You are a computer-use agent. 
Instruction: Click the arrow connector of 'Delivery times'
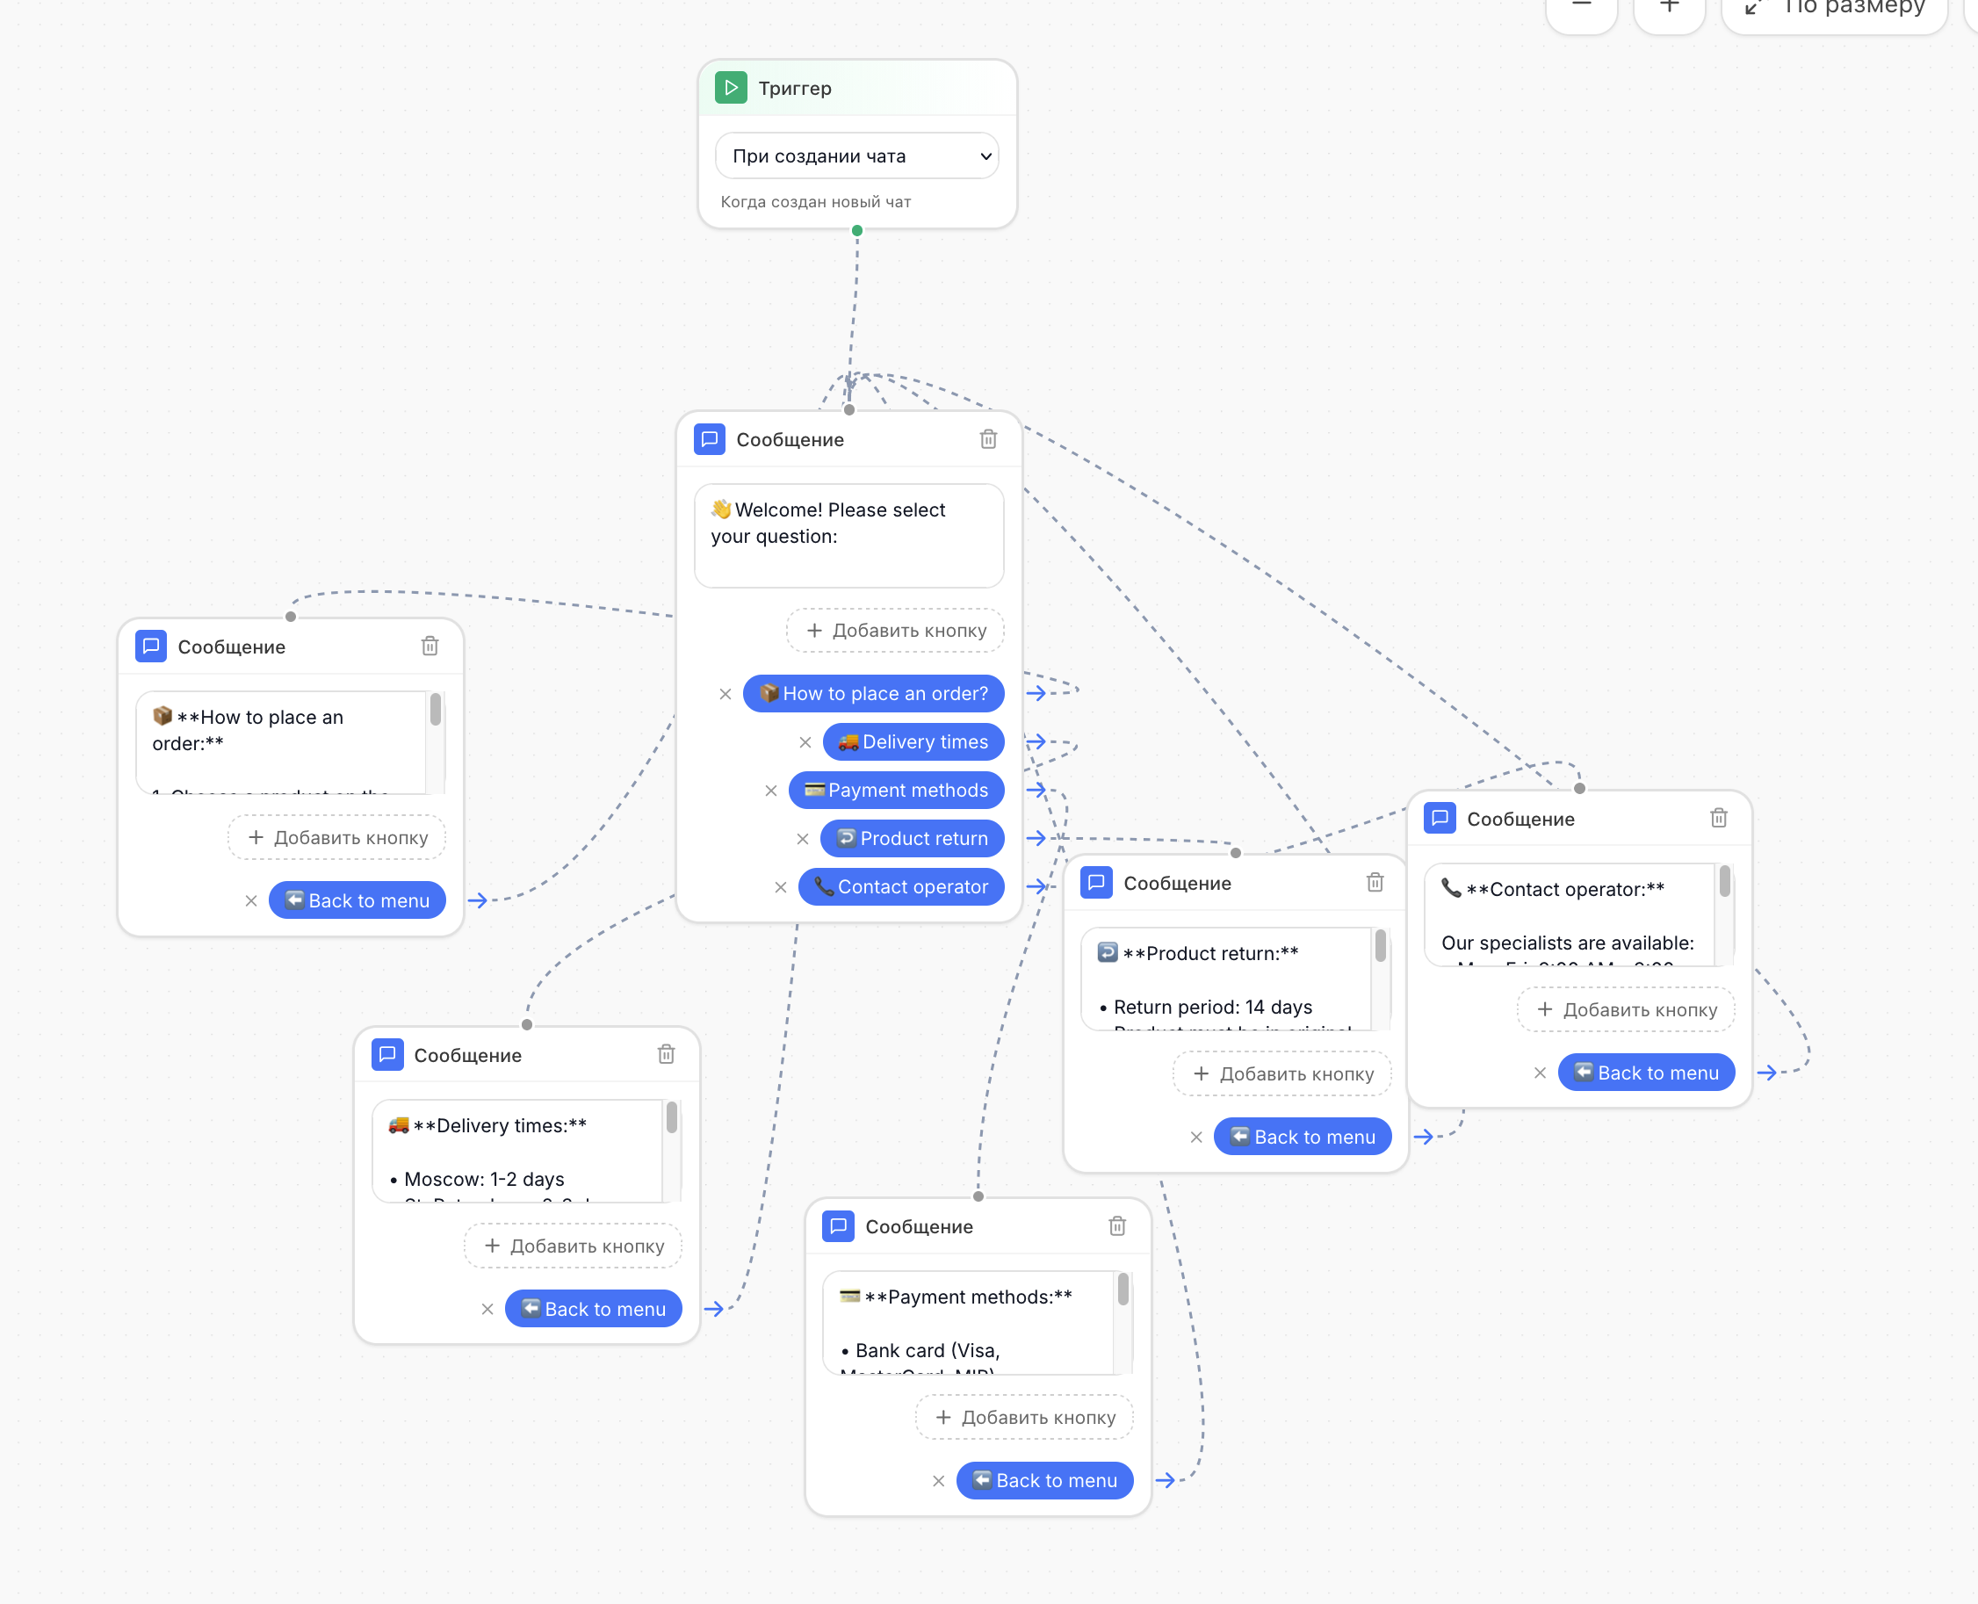point(1036,742)
